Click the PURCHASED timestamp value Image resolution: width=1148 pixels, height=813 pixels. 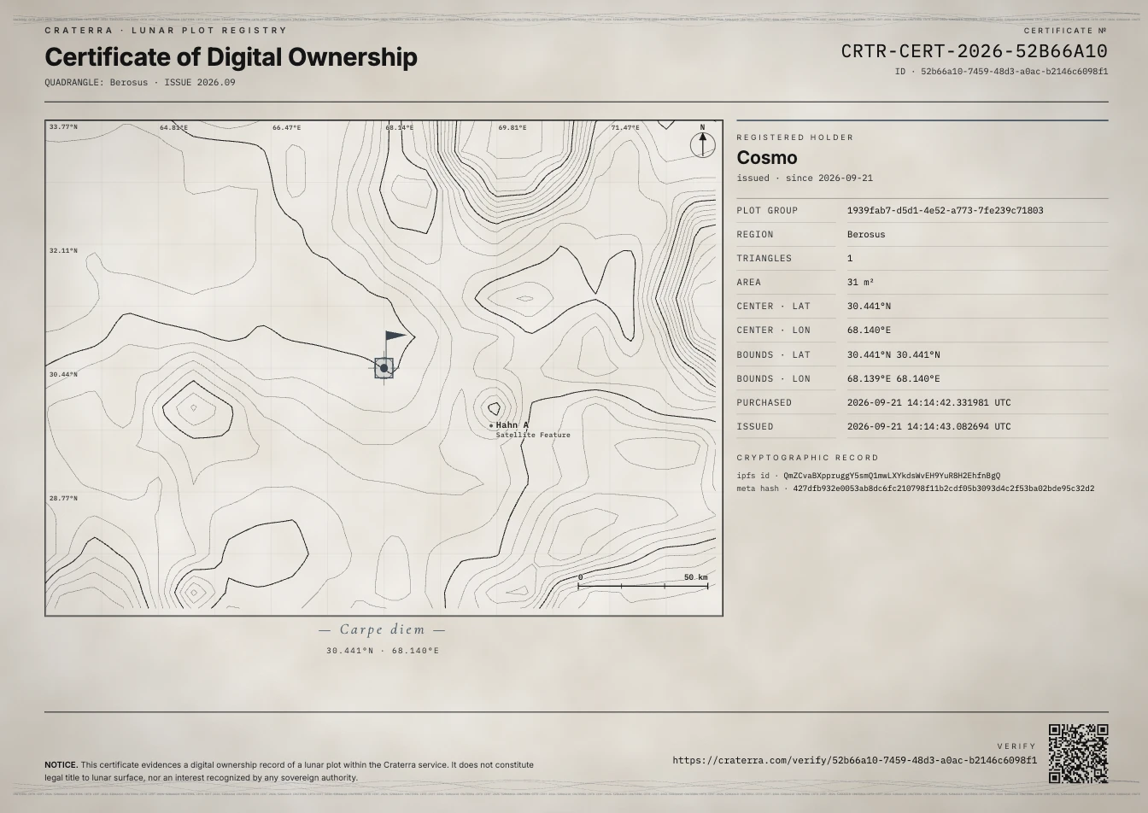(929, 402)
